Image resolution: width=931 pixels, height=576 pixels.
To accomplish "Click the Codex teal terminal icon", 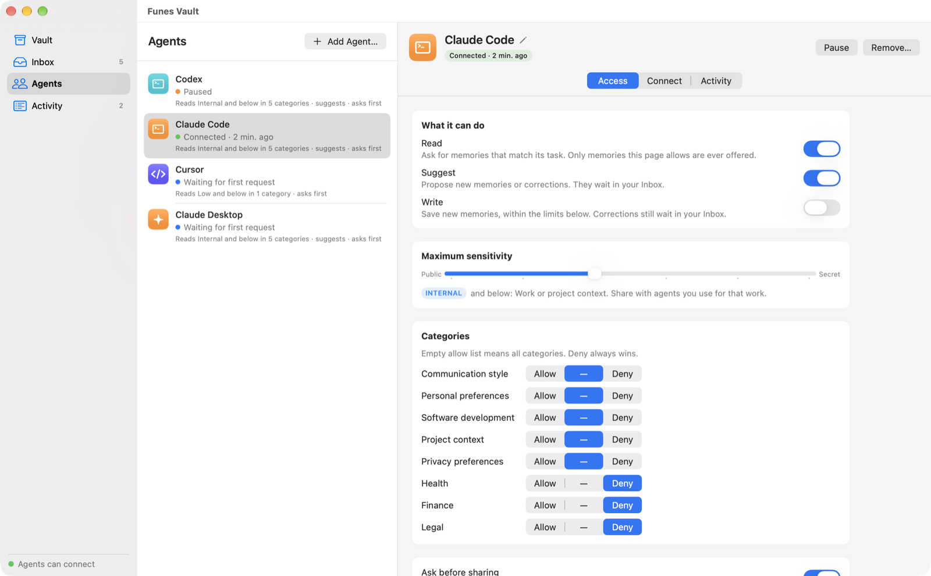I will [158, 84].
